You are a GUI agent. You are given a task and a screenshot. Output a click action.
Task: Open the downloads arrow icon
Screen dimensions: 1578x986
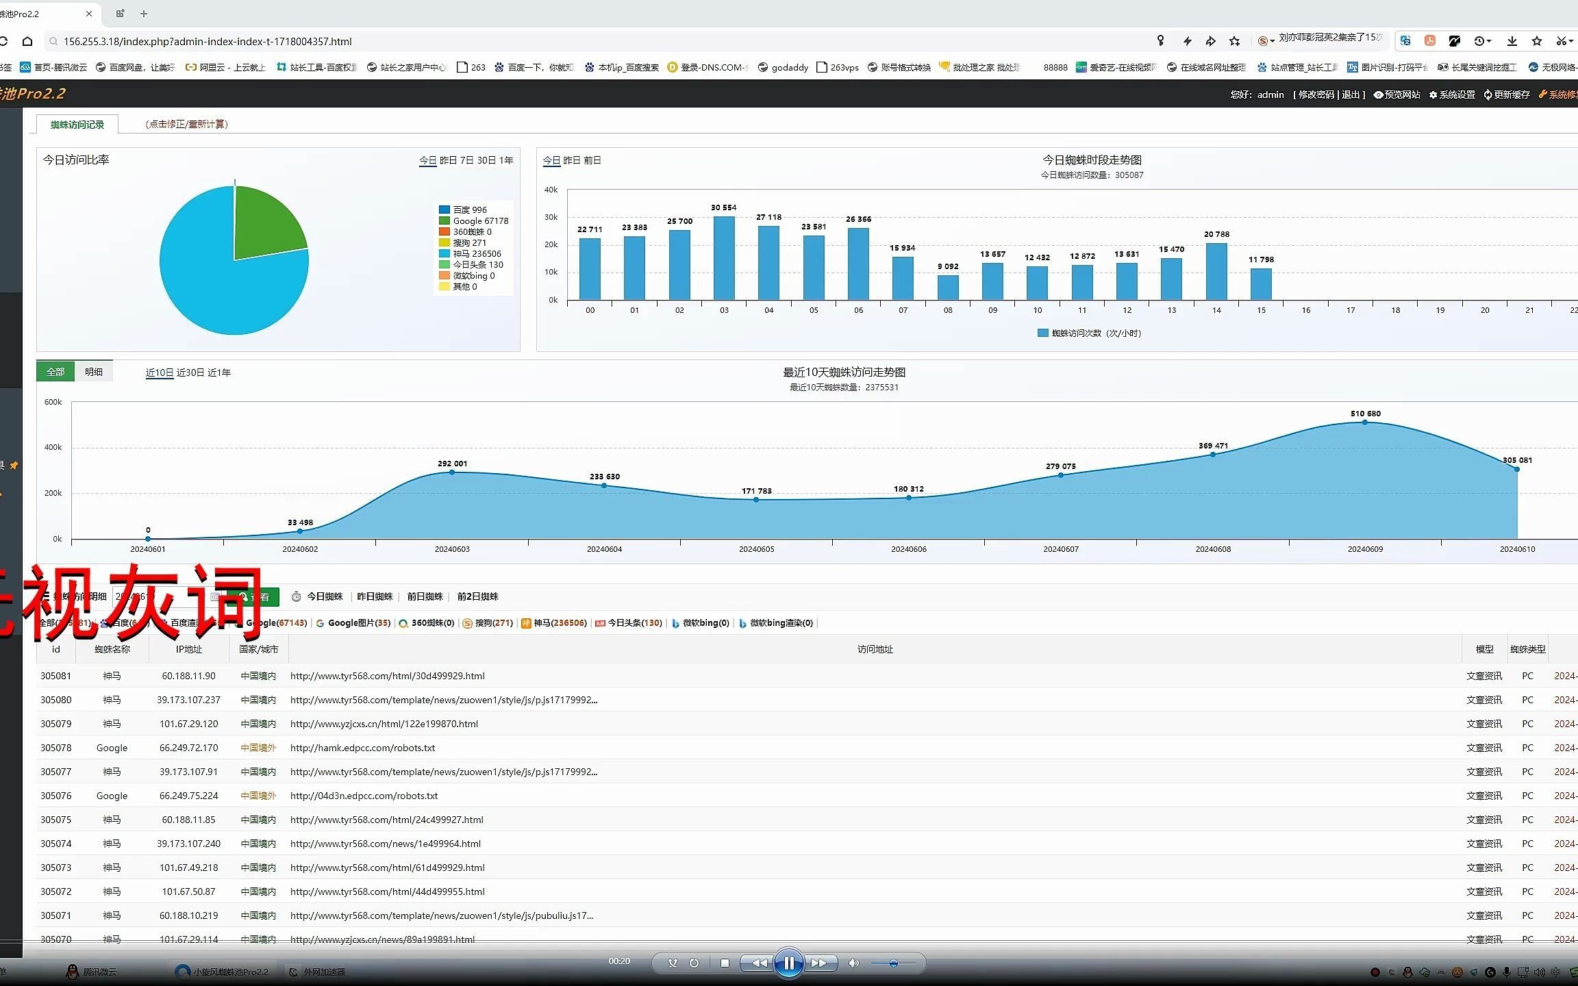point(1512,41)
